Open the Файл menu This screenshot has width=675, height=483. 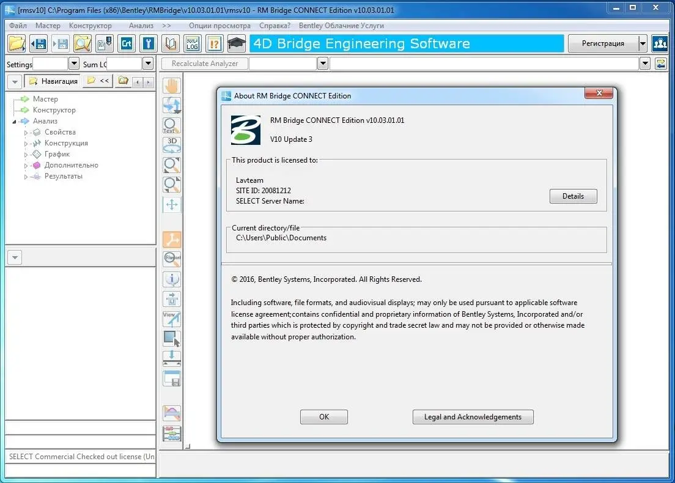(x=18, y=26)
